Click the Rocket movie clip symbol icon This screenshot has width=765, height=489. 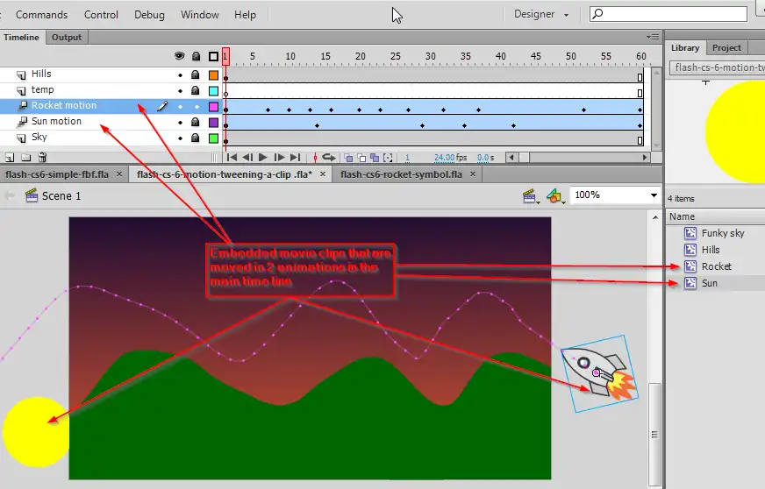click(690, 266)
